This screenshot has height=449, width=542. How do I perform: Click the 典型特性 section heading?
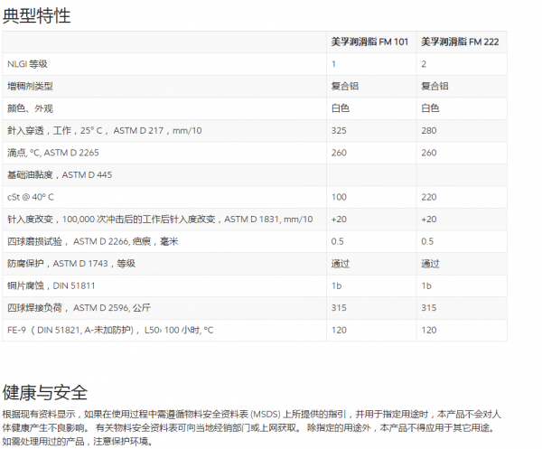tap(37, 15)
